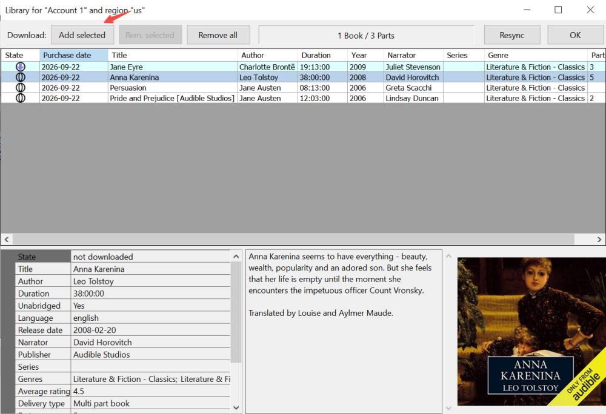Resync the library
This screenshot has width=606, height=414.
click(x=511, y=35)
